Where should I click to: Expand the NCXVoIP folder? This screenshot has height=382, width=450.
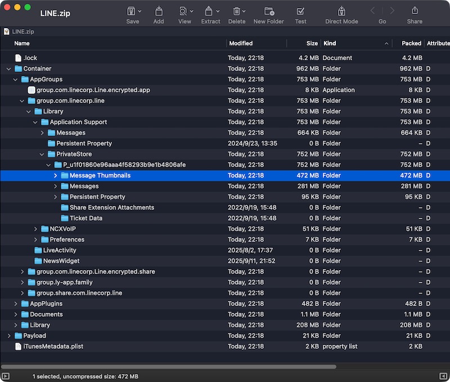point(35,229)
